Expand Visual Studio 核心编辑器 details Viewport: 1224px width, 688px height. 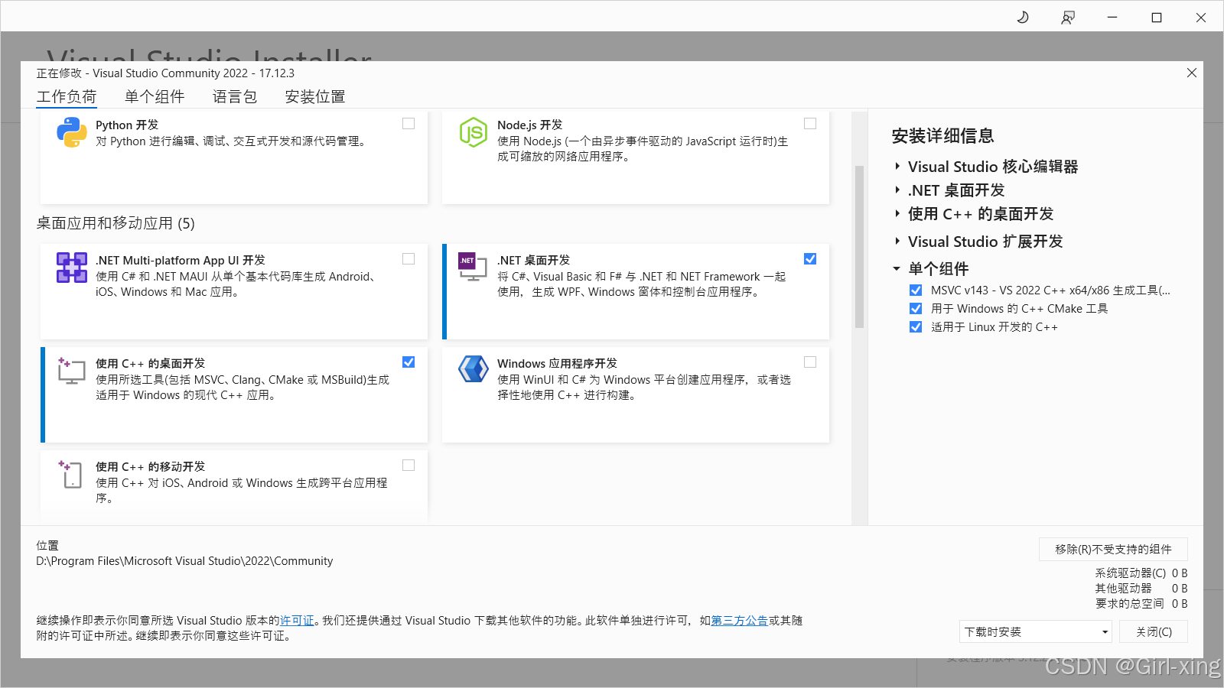click(897, 166)
